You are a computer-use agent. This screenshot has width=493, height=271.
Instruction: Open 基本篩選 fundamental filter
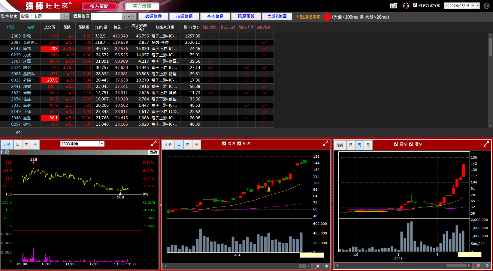click(215, 16)
